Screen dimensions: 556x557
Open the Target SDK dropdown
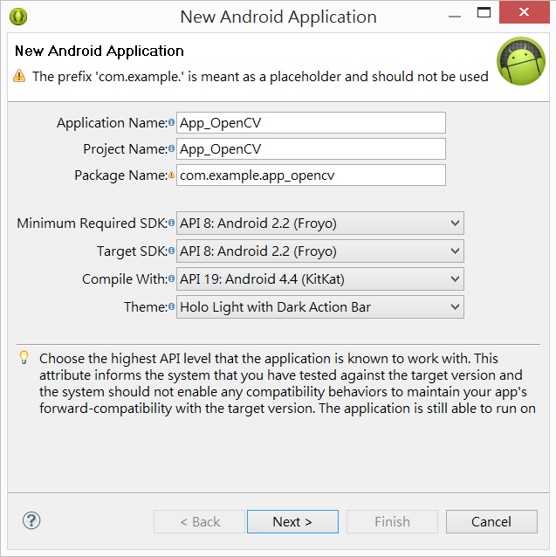(319, 251)
